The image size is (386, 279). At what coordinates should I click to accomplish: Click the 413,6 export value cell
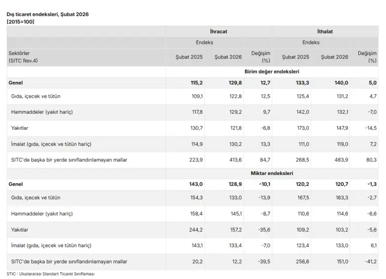[x=234, y=160]
